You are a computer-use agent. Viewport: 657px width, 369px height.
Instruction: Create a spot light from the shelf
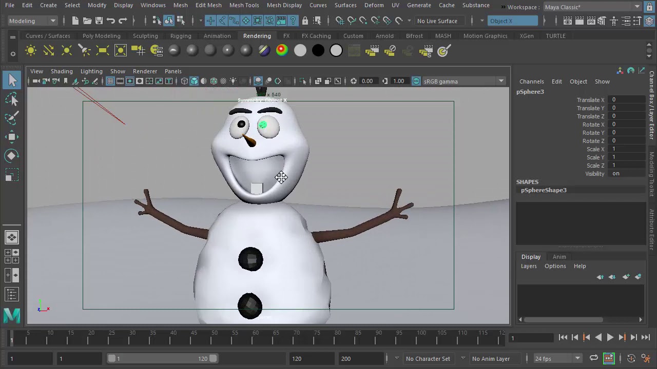85,50
